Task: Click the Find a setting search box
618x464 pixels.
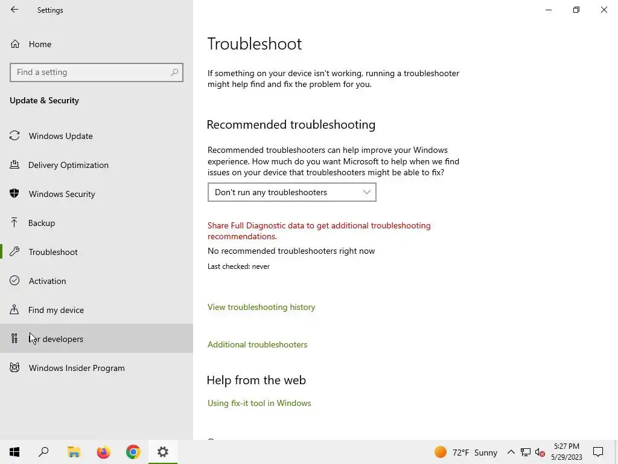Action: tap(97, 72)
